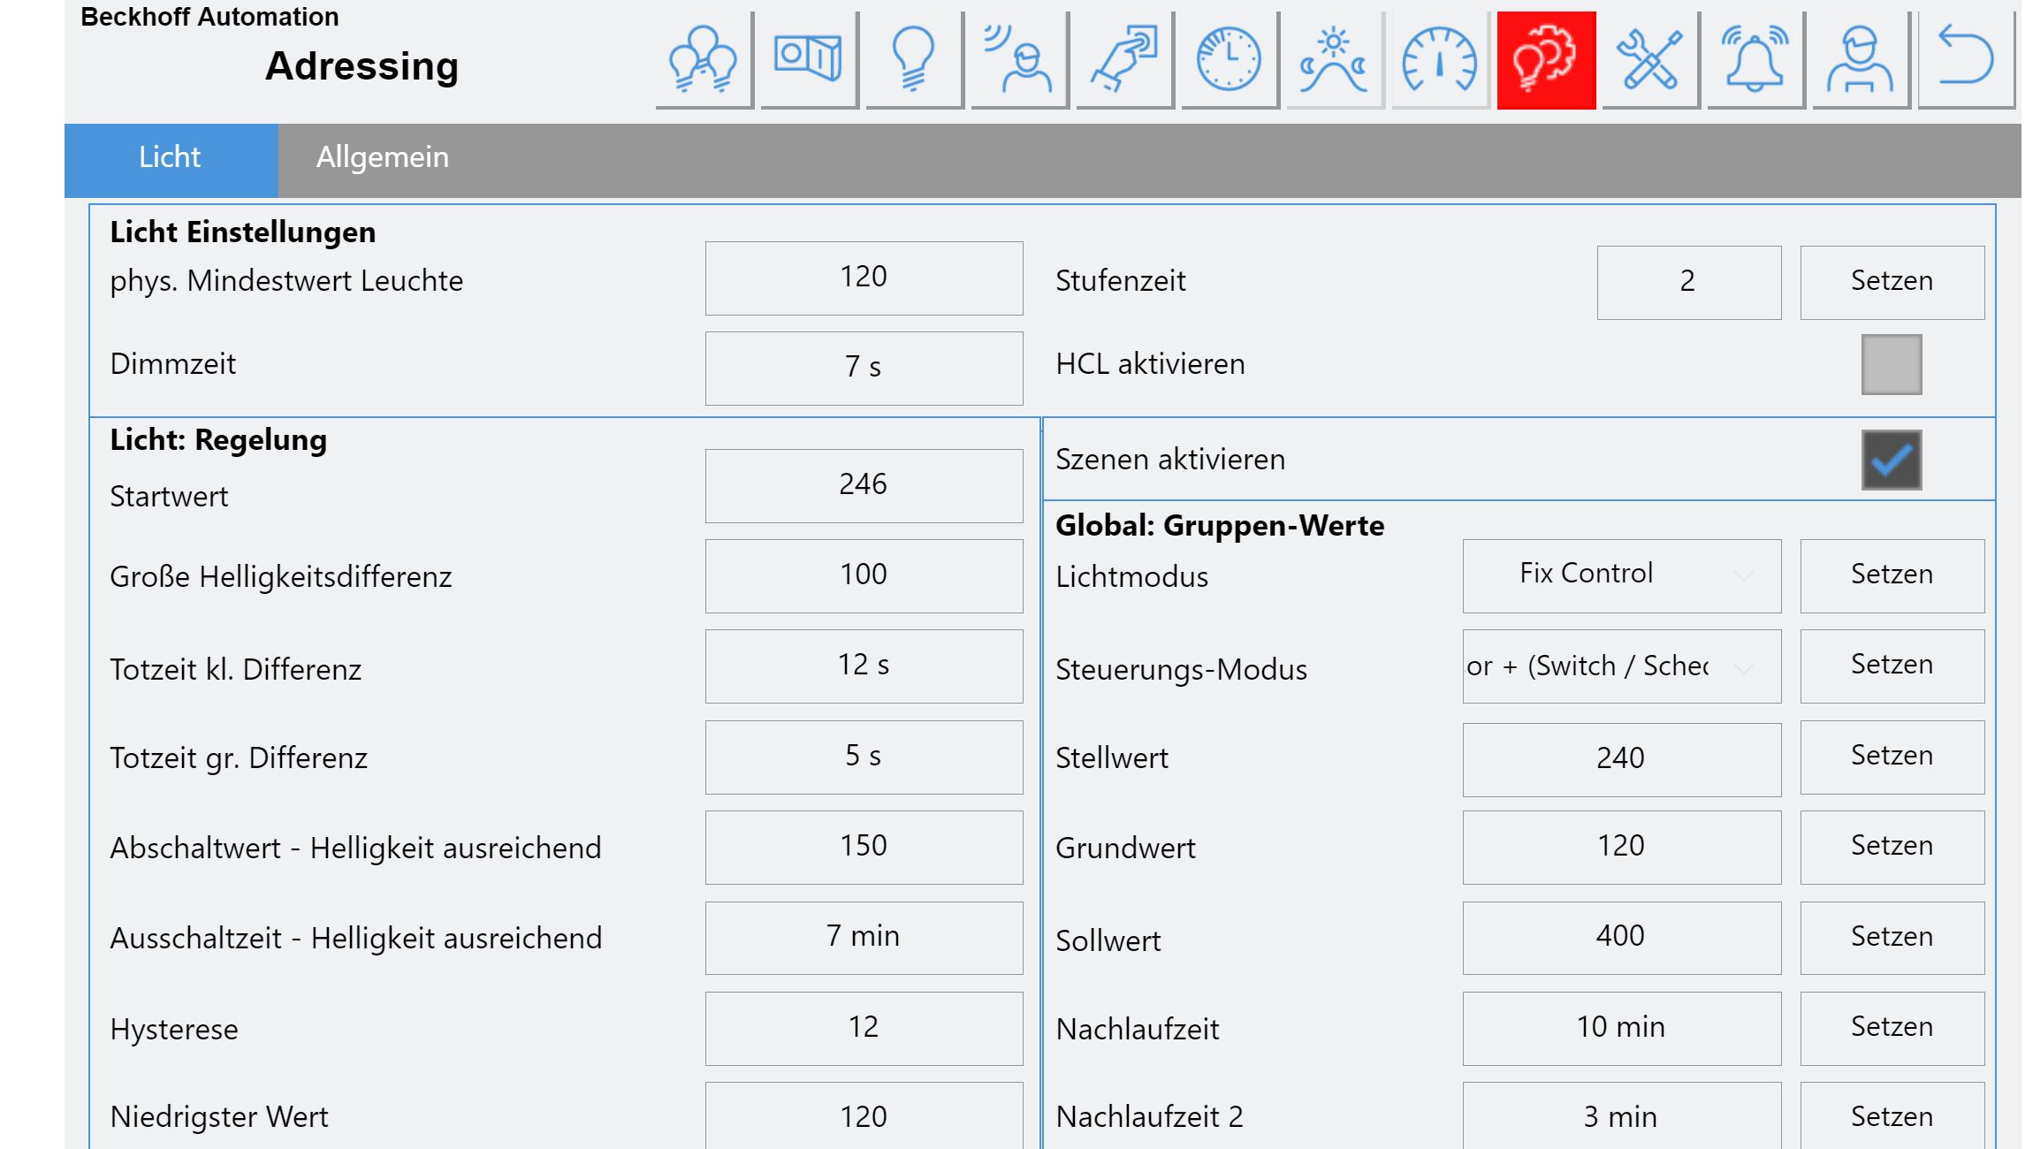
Task: Click the Sollwert 400 field
Action: point(1622,938)
